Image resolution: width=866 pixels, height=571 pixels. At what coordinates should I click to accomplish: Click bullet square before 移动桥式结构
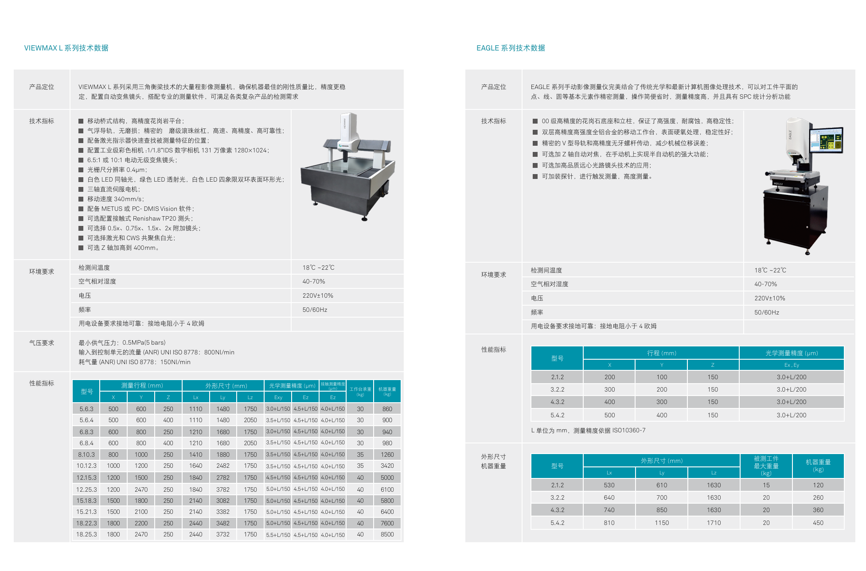tap(81, 121)
